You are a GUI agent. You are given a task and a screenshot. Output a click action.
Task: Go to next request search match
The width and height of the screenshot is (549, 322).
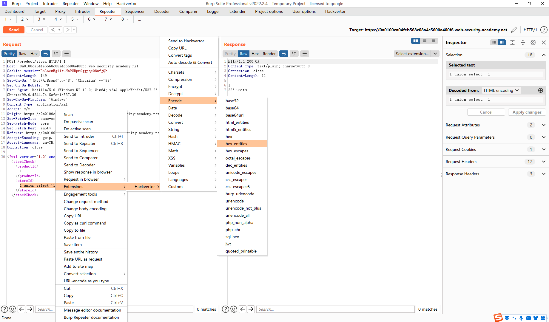[30, 309]
